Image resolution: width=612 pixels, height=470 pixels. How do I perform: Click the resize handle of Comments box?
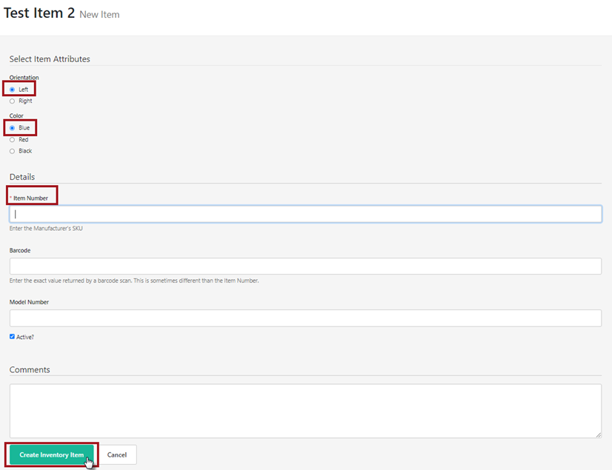598,434
